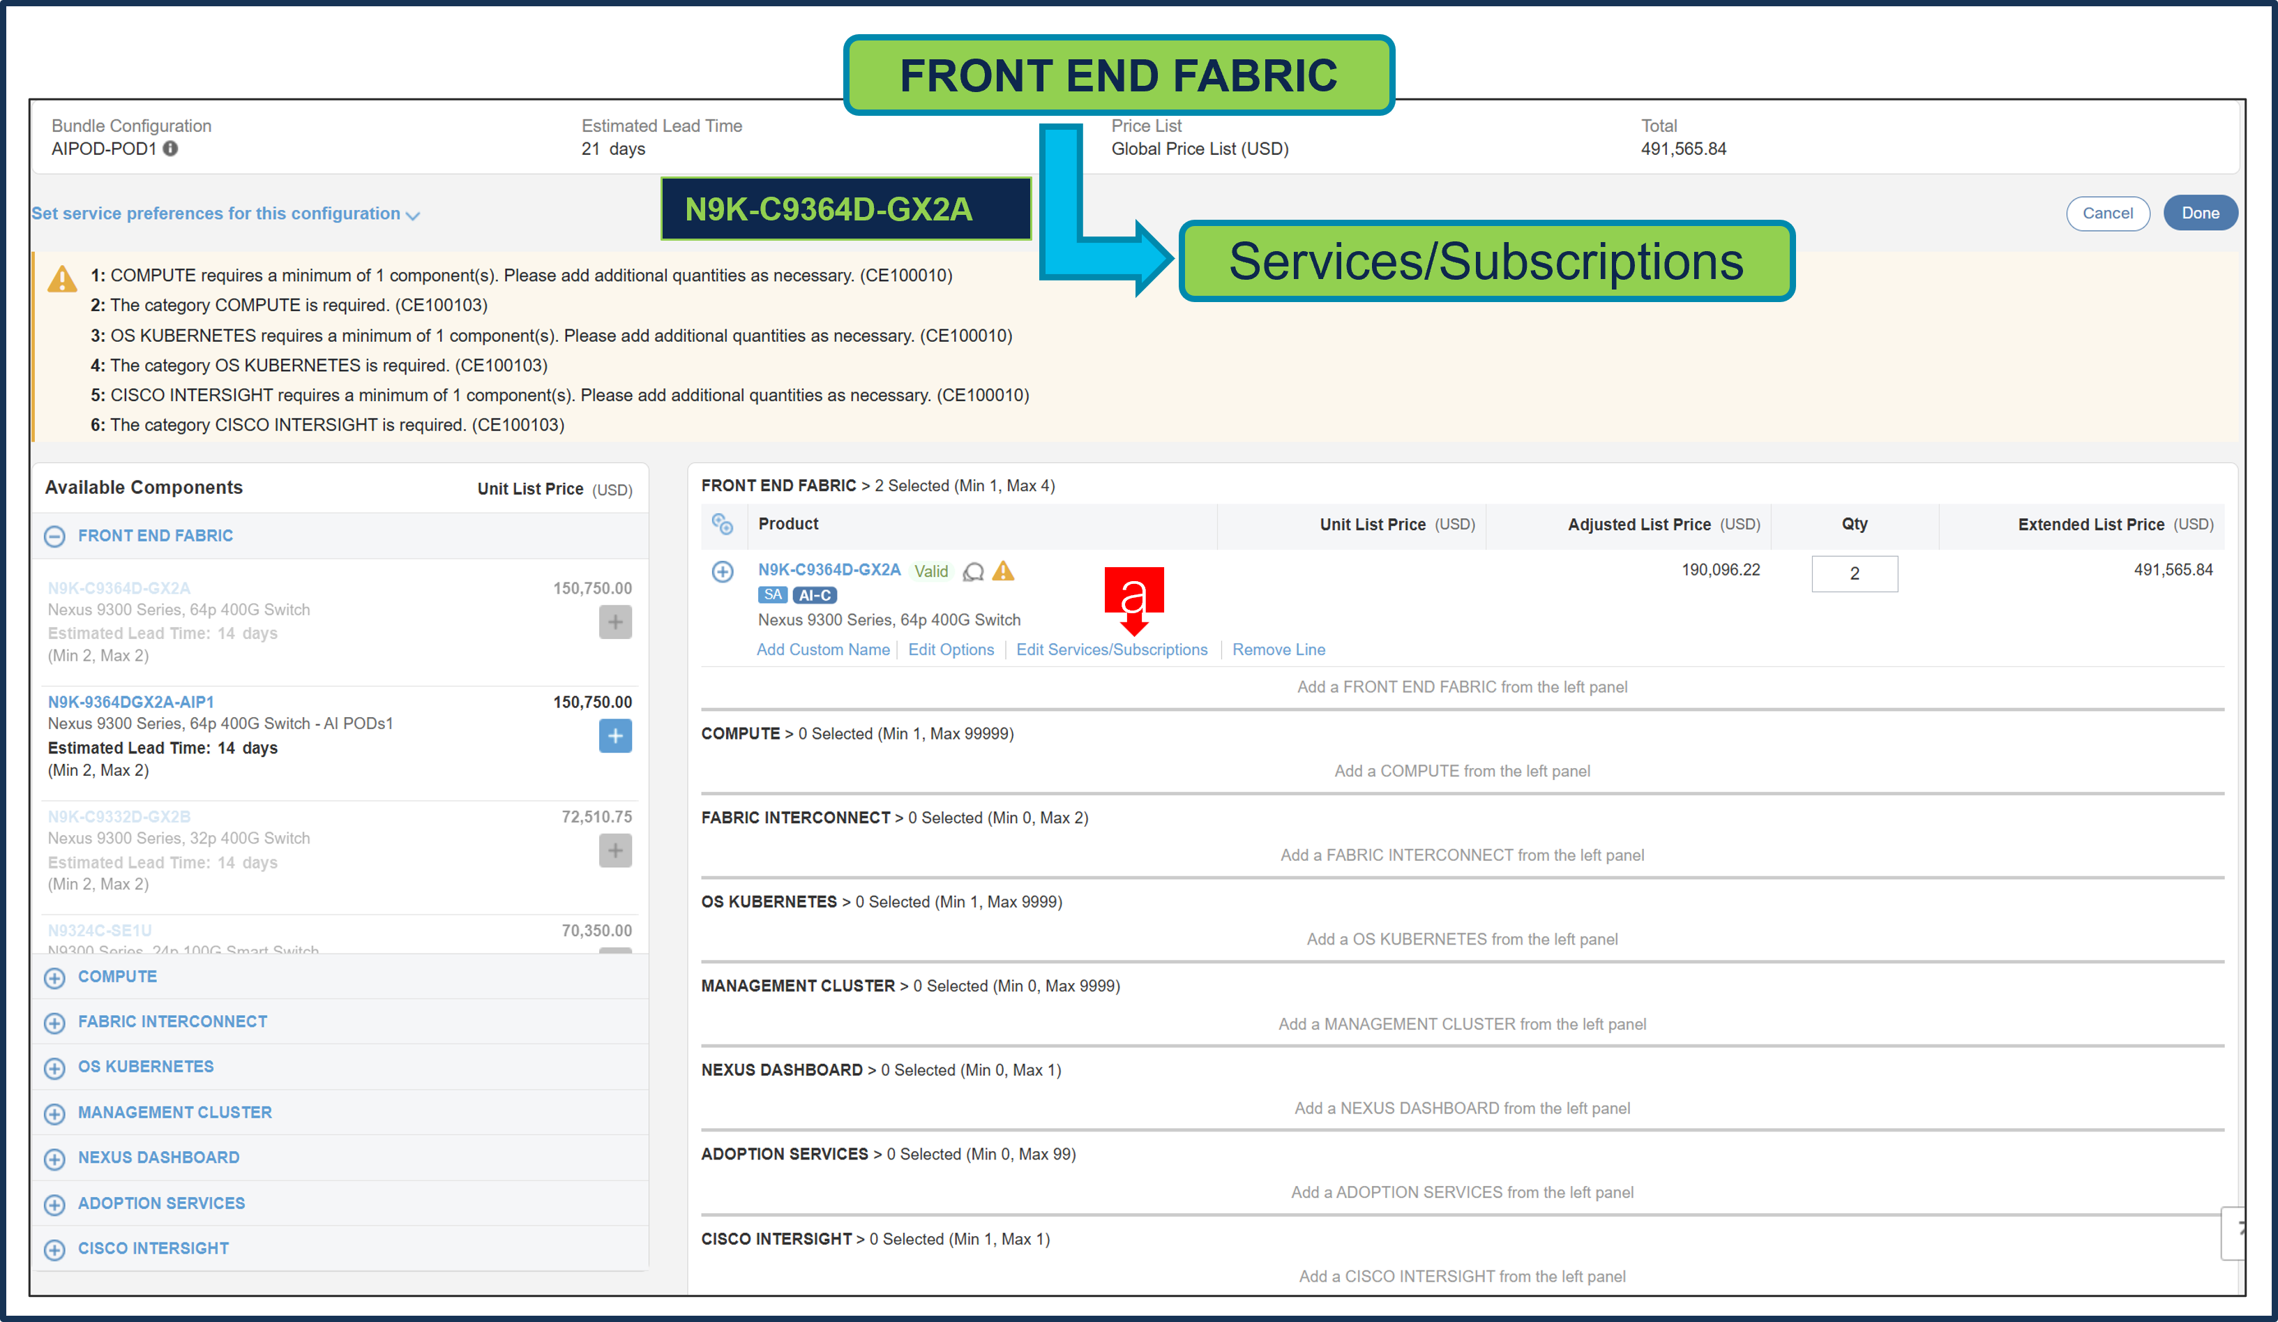Click the grey plus for N9K-C9364D-GX2A in left panel
Viewport: 2278px width, 1322px height.
click(614, 622)
